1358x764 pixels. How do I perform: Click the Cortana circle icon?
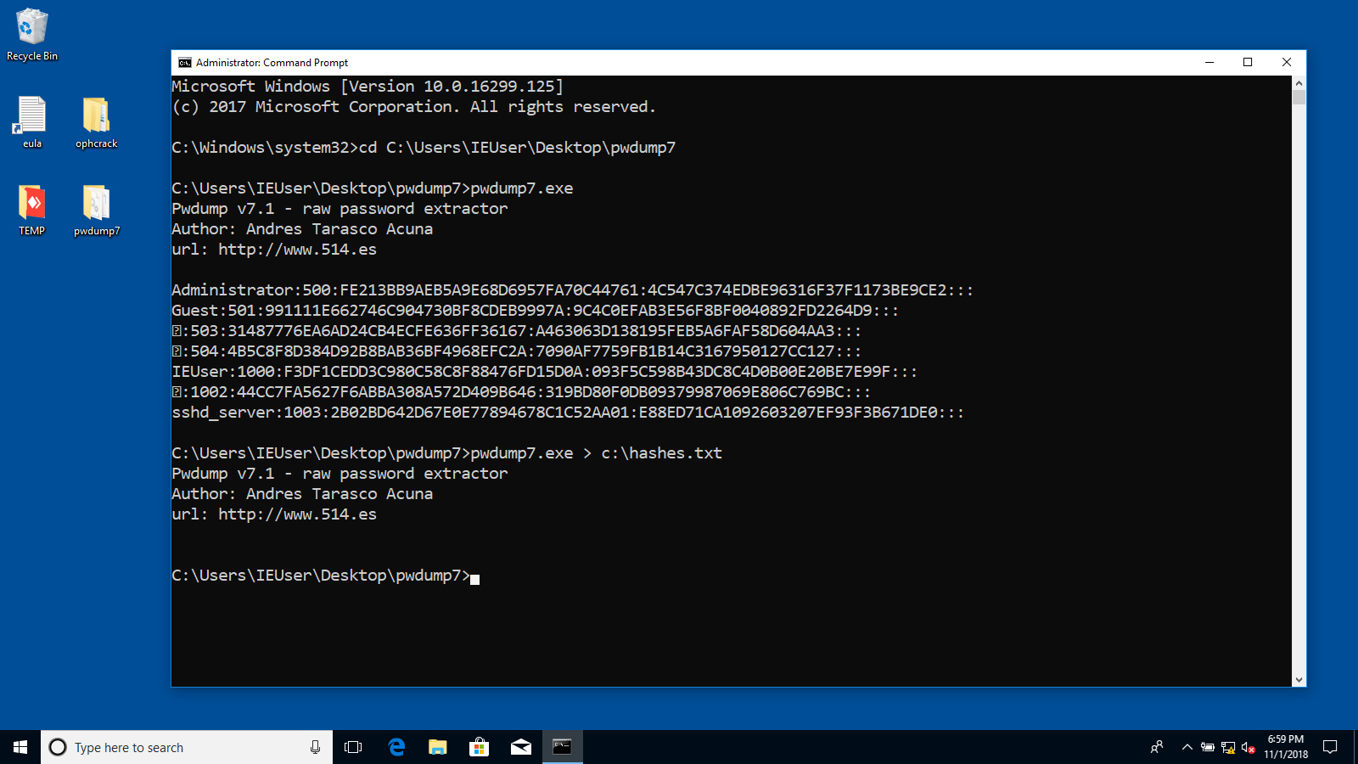click(58, 747)
